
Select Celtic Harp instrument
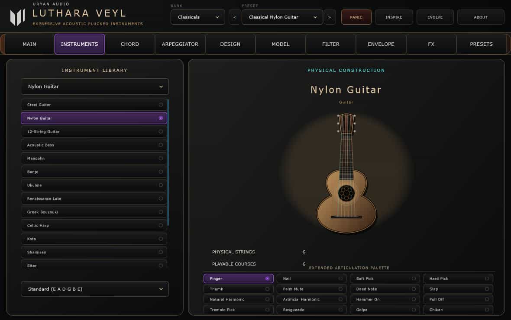pyautogui.click(x=94, y=225)
